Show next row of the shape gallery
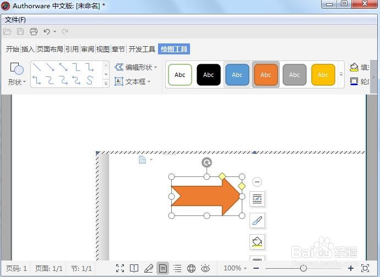Image resolution: width=380 pixels, height=277 pixels. point(106,74)
